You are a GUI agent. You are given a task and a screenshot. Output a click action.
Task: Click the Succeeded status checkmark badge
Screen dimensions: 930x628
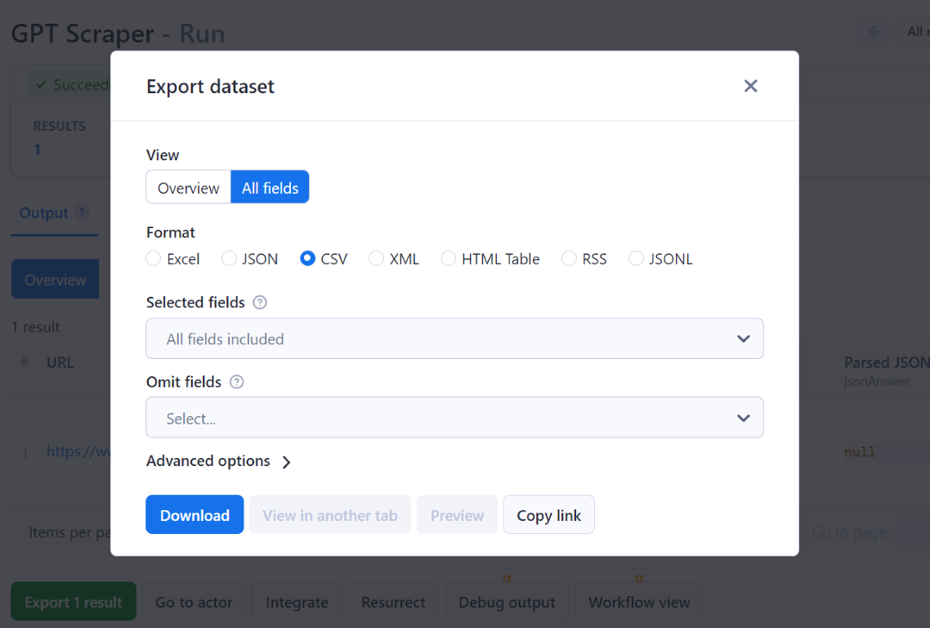click(42, 83)
